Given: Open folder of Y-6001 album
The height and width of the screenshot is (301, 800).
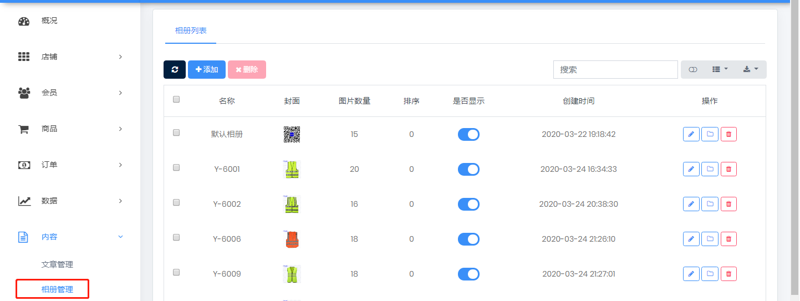Looking at the screenshot, I should (x=710, y=169).
